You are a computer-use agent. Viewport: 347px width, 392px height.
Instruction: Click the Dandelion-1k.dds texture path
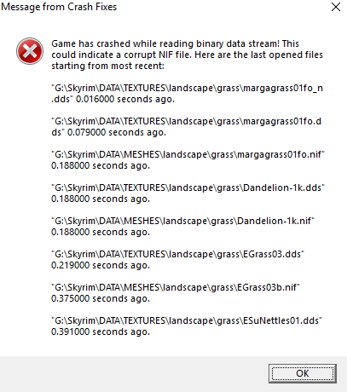(188, 187)
